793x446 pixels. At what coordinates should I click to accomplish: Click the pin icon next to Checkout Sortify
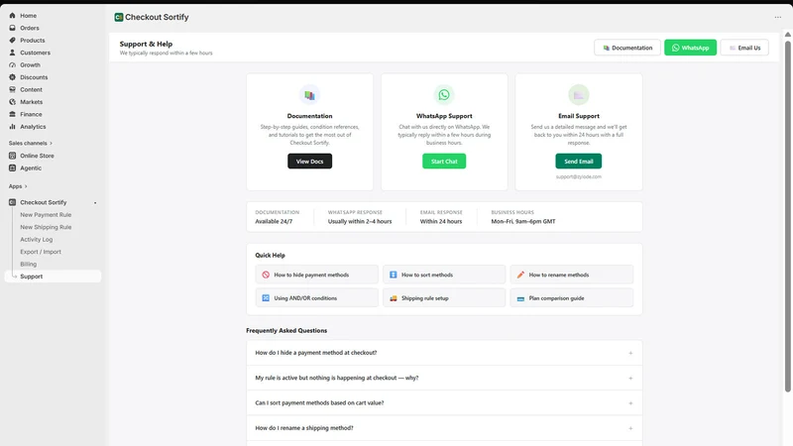click(95, 203)
